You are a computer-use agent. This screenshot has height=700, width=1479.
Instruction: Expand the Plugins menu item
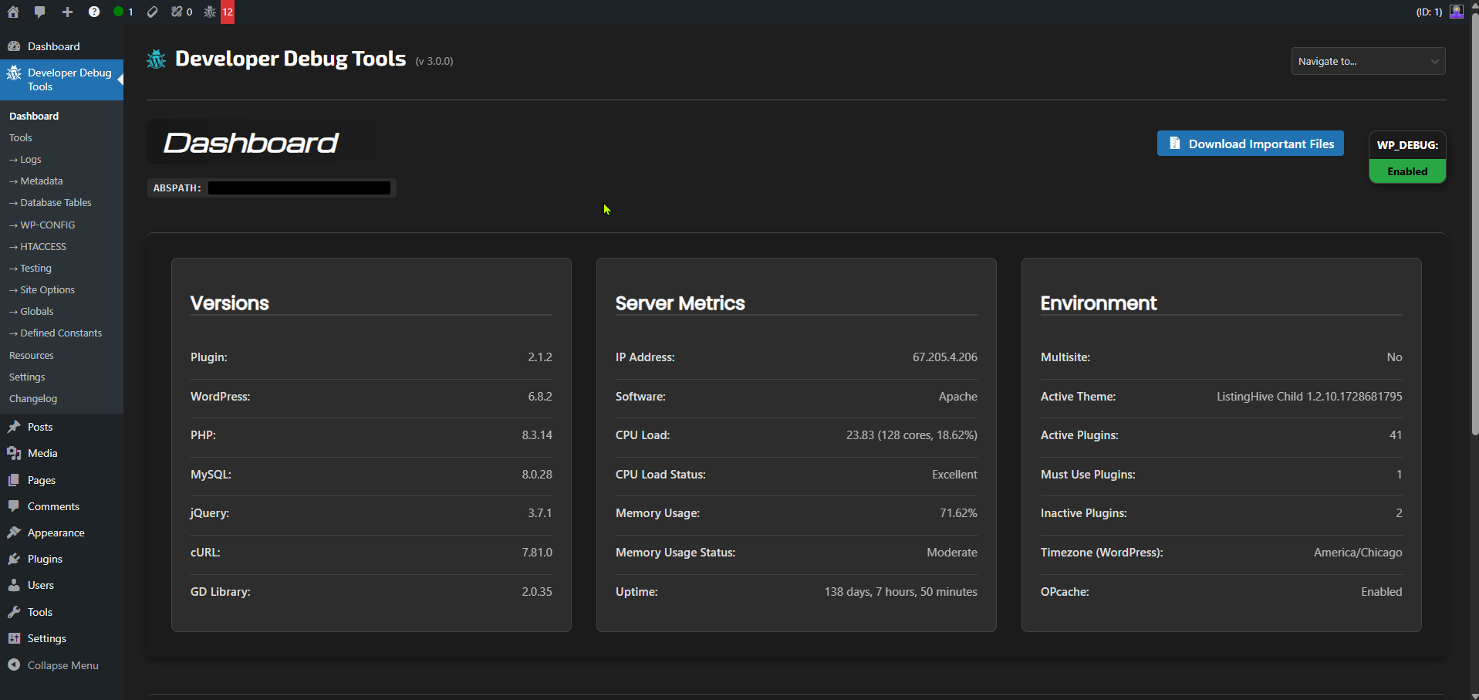44,559
